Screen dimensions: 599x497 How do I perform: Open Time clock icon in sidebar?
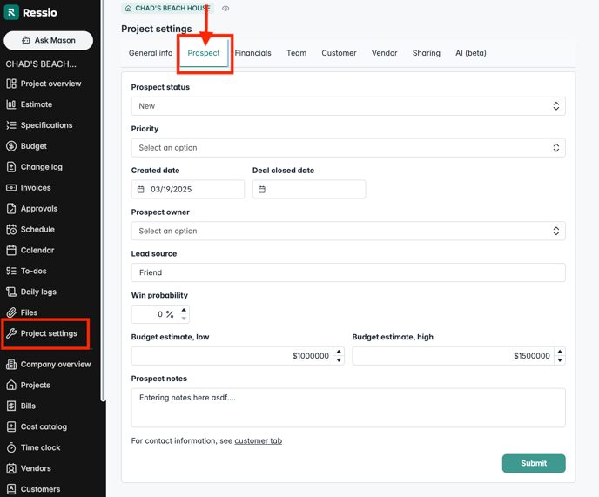[x=11, y=447]
